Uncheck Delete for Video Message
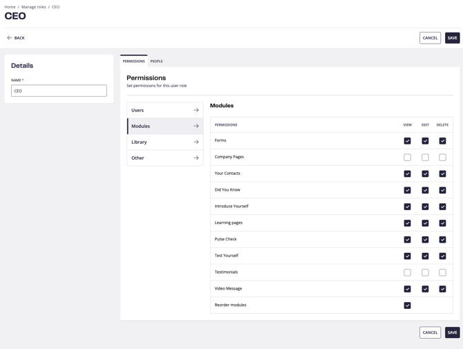The height and width of the screenshot is (349, 463). tap(442, 289)
